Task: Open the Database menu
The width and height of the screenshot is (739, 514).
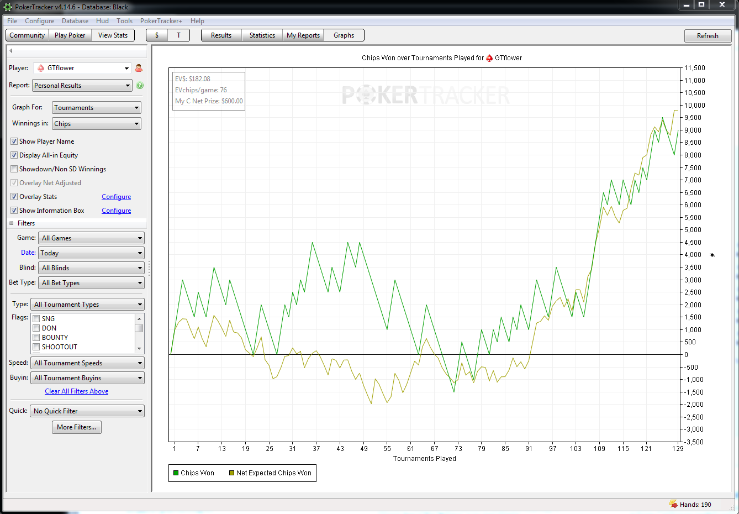Action: pyautogui.click(x=75, y=21)
